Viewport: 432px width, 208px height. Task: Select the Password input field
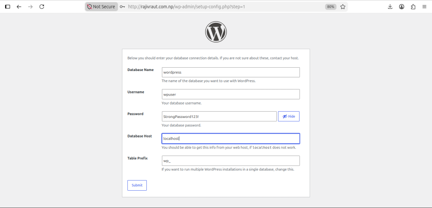coord(219,116)
